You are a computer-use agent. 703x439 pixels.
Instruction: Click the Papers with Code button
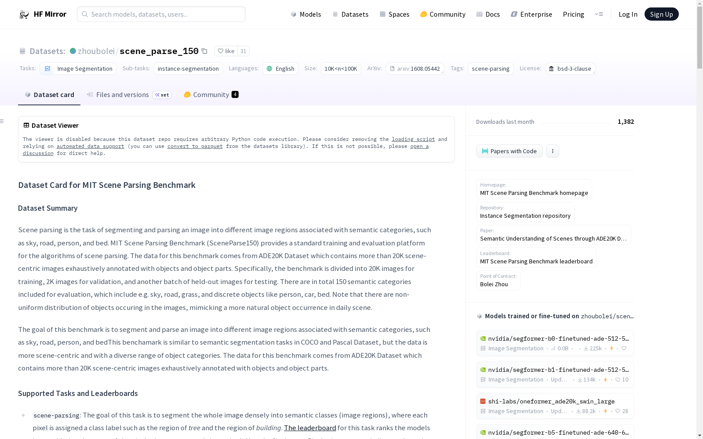tap(509, 151)
